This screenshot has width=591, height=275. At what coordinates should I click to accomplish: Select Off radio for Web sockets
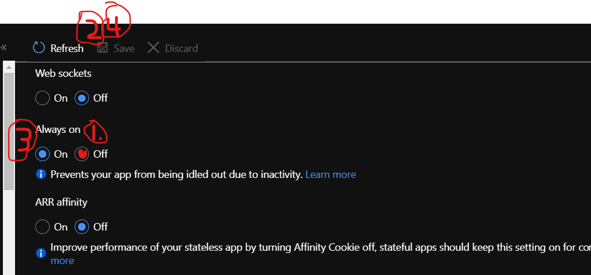[82, 98]
